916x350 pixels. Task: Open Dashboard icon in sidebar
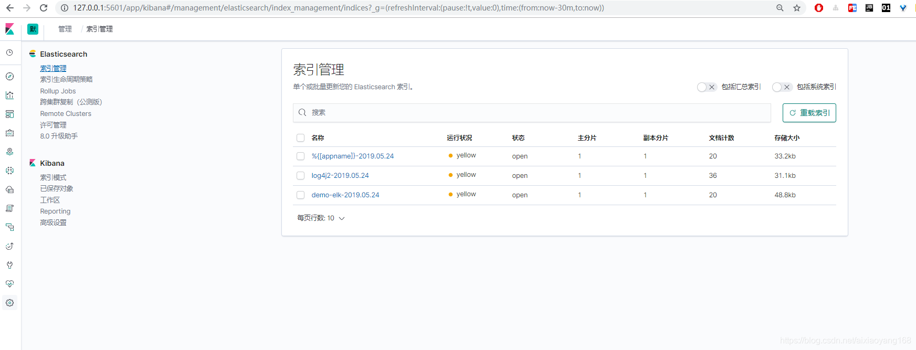coord(9,114)
